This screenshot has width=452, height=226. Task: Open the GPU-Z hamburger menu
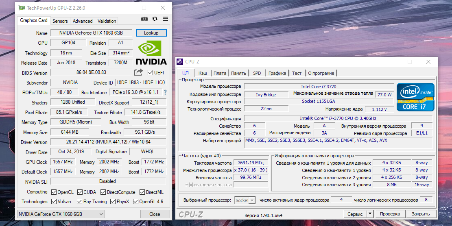click(x=165, y=19)
